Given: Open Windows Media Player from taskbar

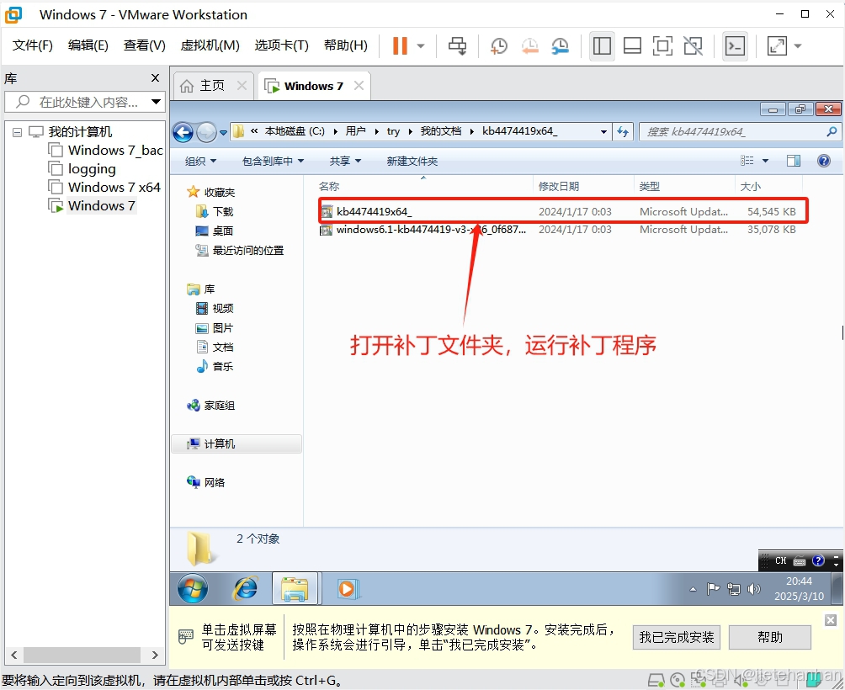Looking at the screenshot, I should (x=347, y=589).
